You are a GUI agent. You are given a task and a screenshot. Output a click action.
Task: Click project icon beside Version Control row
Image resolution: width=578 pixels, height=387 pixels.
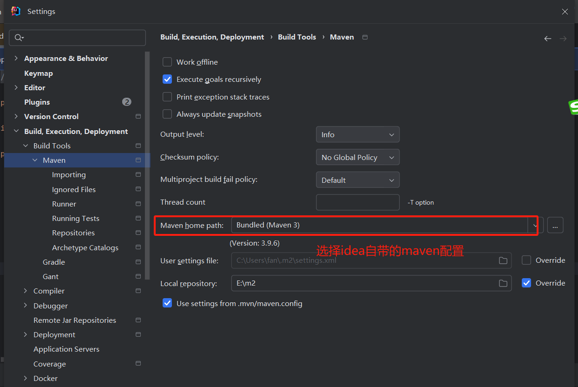[138, 116]
